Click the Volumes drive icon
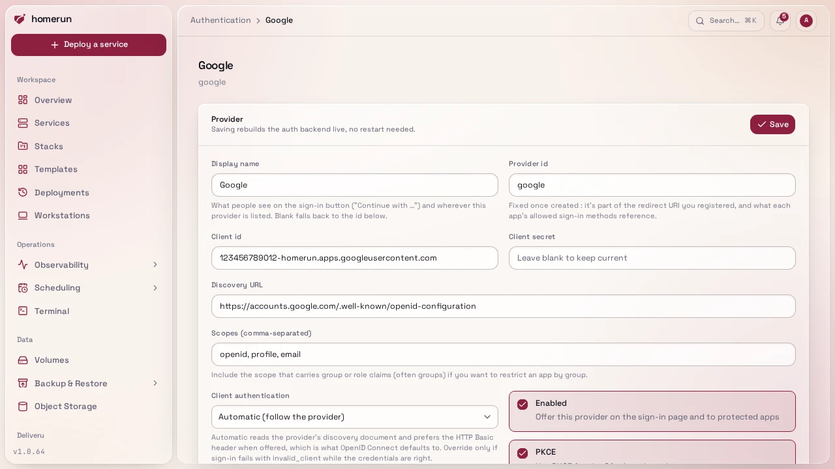Viewport: 835px width, 469px height. 23,360
